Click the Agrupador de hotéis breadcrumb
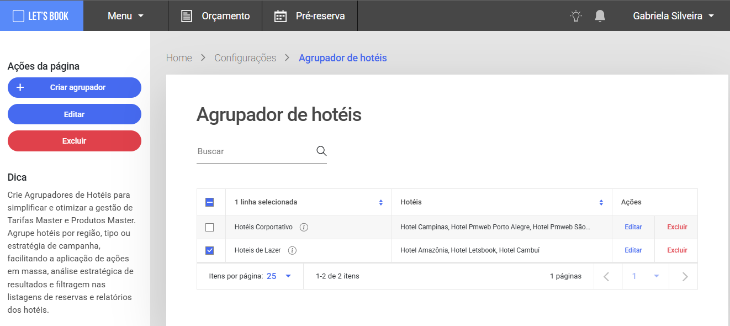 tap(343, 58)
